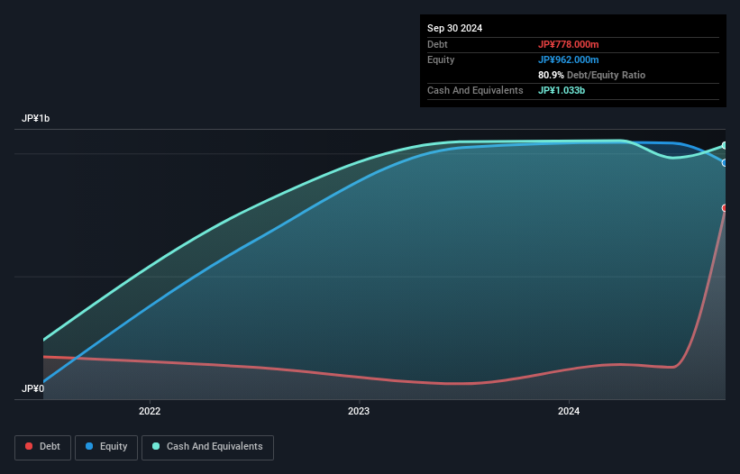
Task: Click the JP¥1.033b cash value
Action: click(x=562, y=90)
